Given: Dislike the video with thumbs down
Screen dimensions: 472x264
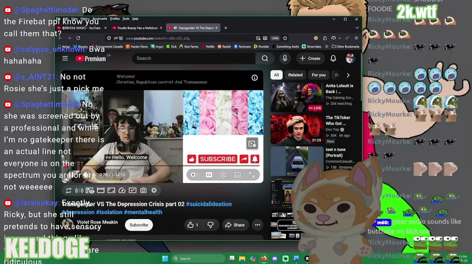Looking at the screenshot, I should tap(210, 225).
